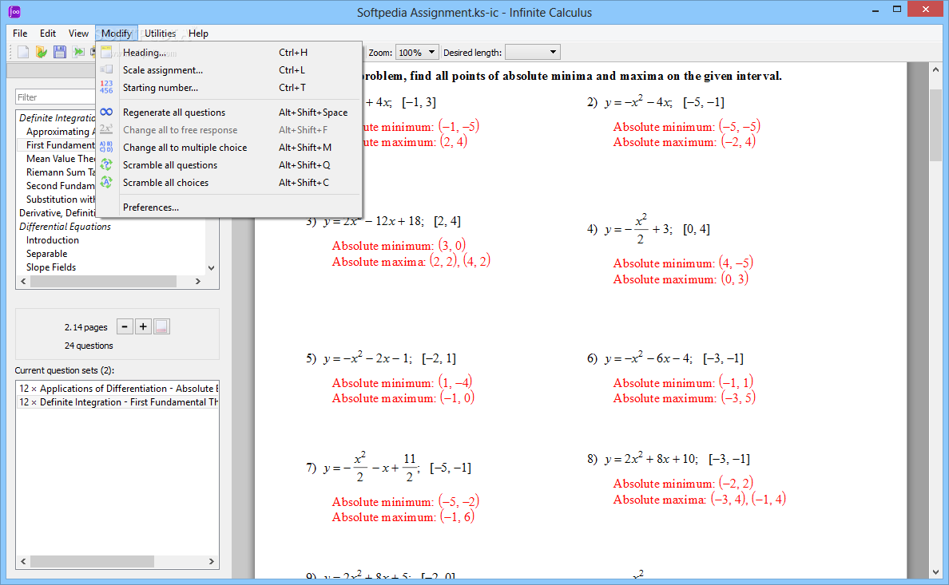Select Mean Value Theorem topic
This screenshot has width=949, height=585.
click(x=59, y=159)
